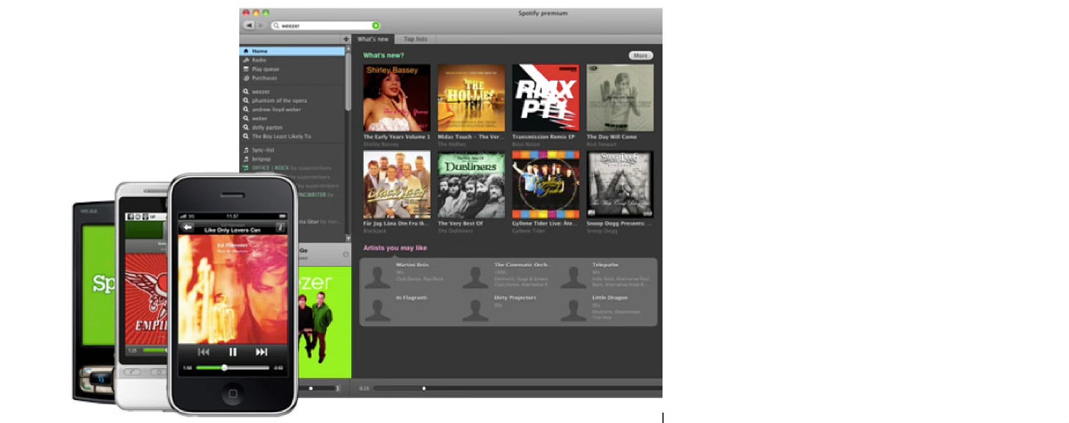Screen dimensions: 1069x423
Task: Open Home in the sidebar
Action: coord(292,51)
